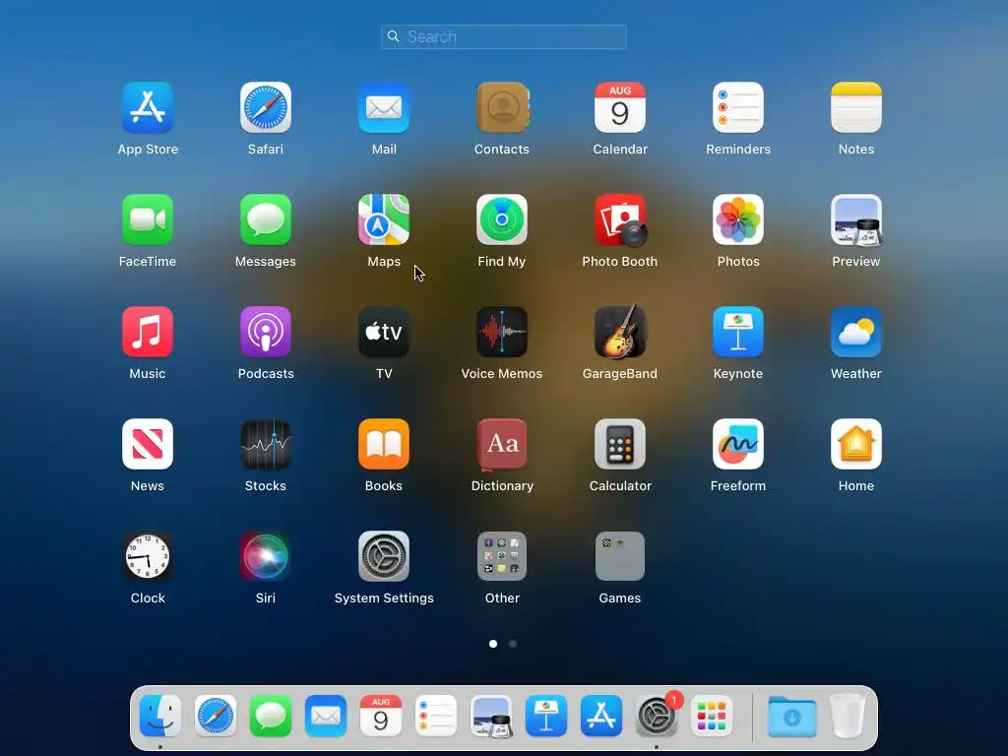1008x756 pixels.
Task: Open Preview in the Launchpad grid
Action: pyautogui.click(x=856, y=220)
